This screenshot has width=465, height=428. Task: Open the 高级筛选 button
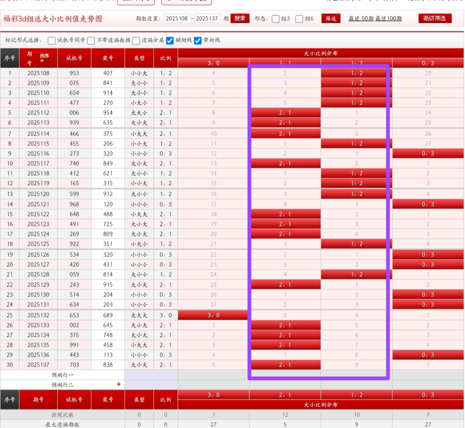coord(435,18)
